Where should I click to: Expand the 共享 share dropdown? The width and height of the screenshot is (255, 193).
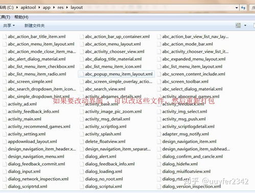point(9,26)
